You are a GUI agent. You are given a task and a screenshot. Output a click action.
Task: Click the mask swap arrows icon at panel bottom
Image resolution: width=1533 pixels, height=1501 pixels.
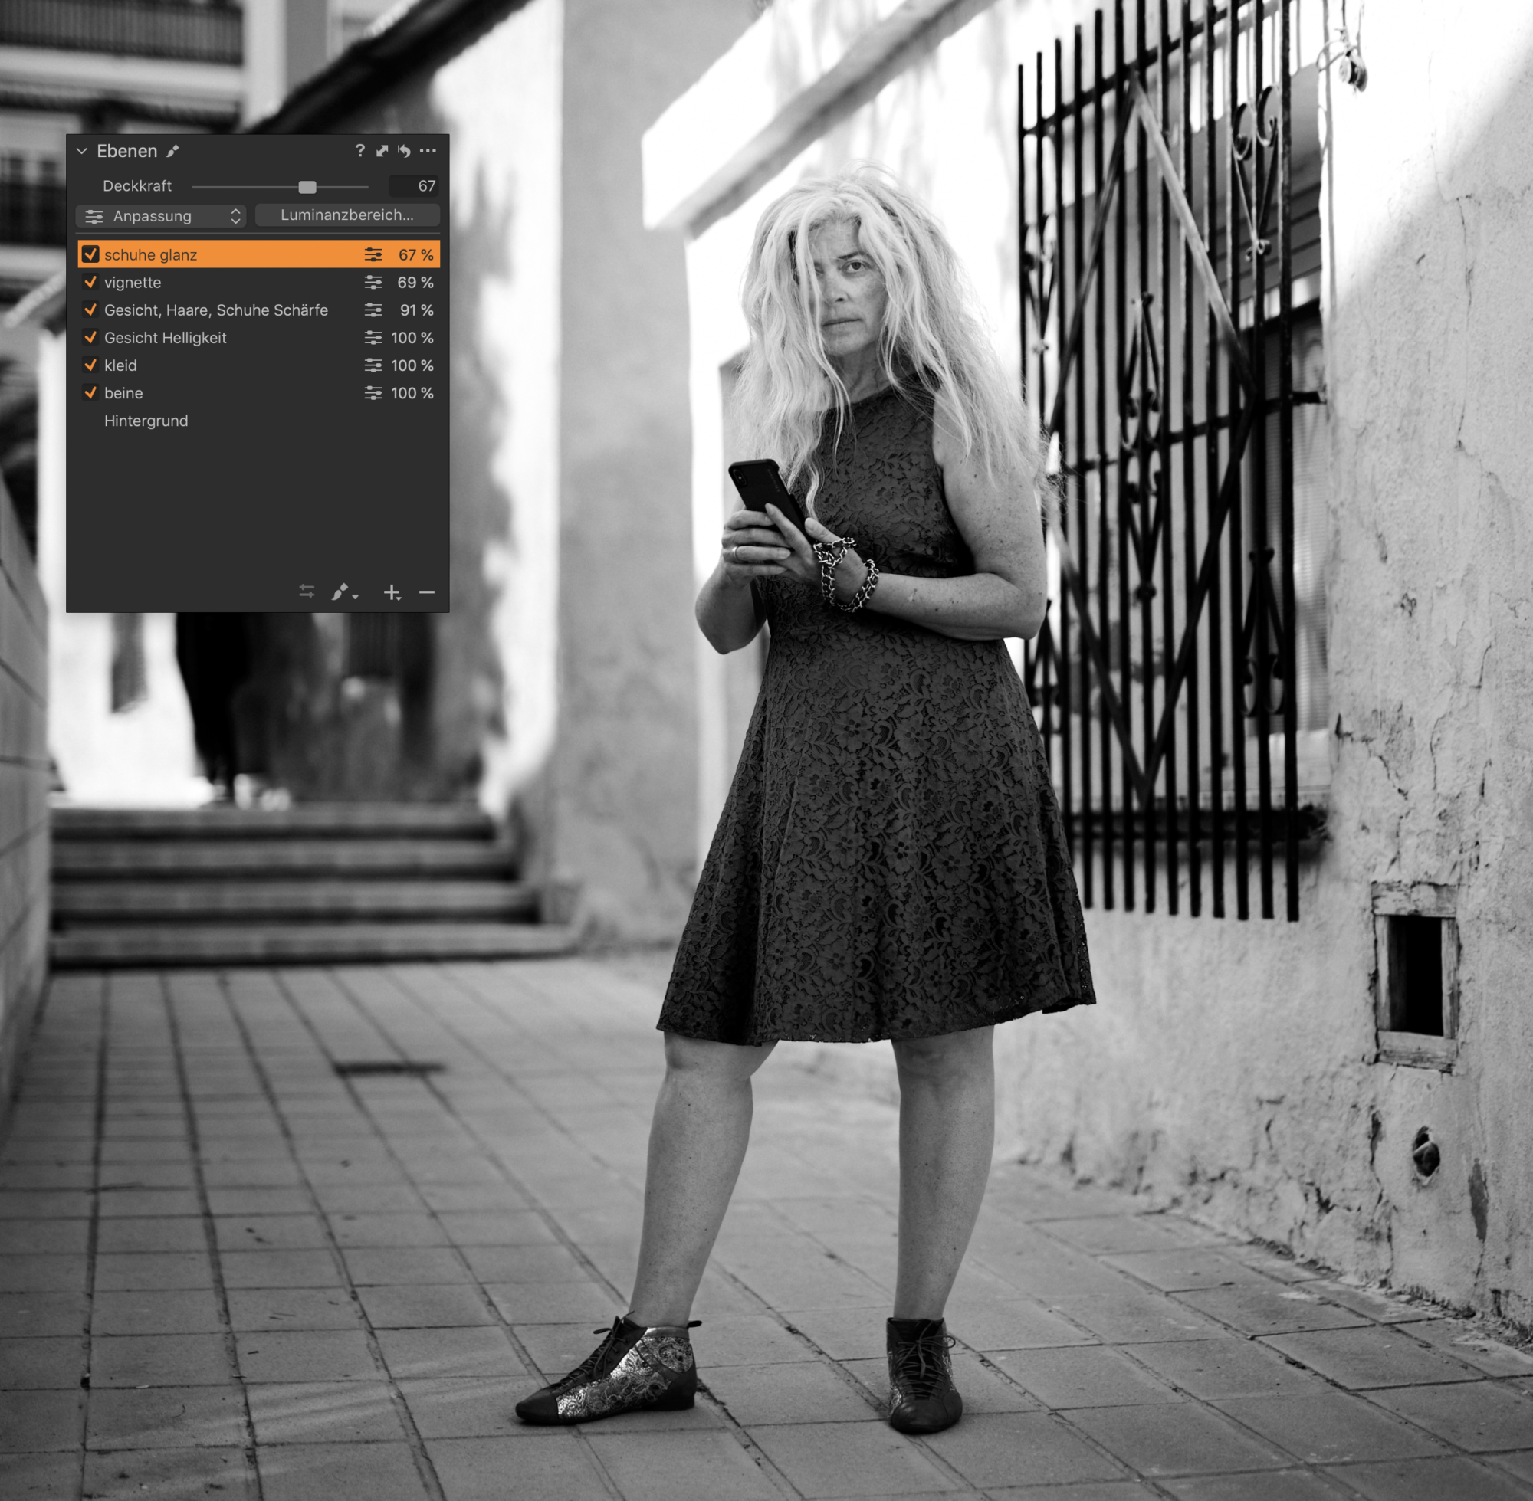click(307, 592)
